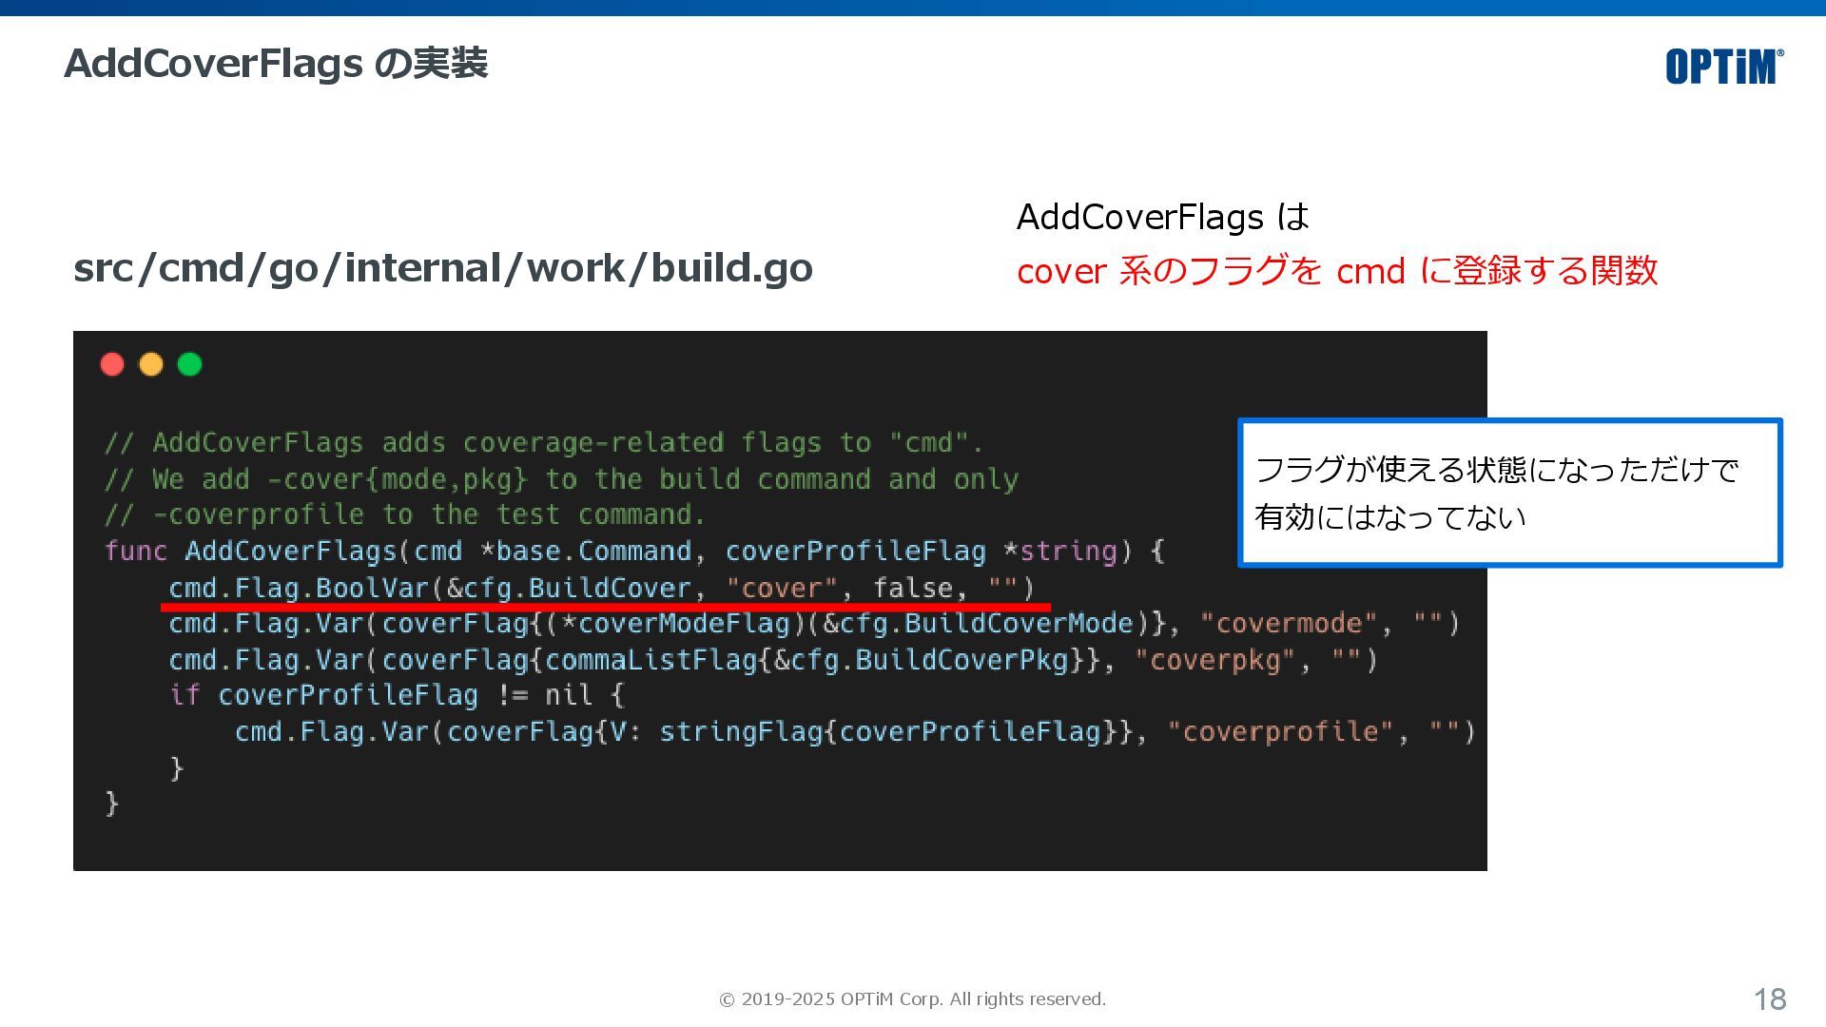
Task: Click the func AddCoverFlags declaration line
Action: click(x=633, y=552)
